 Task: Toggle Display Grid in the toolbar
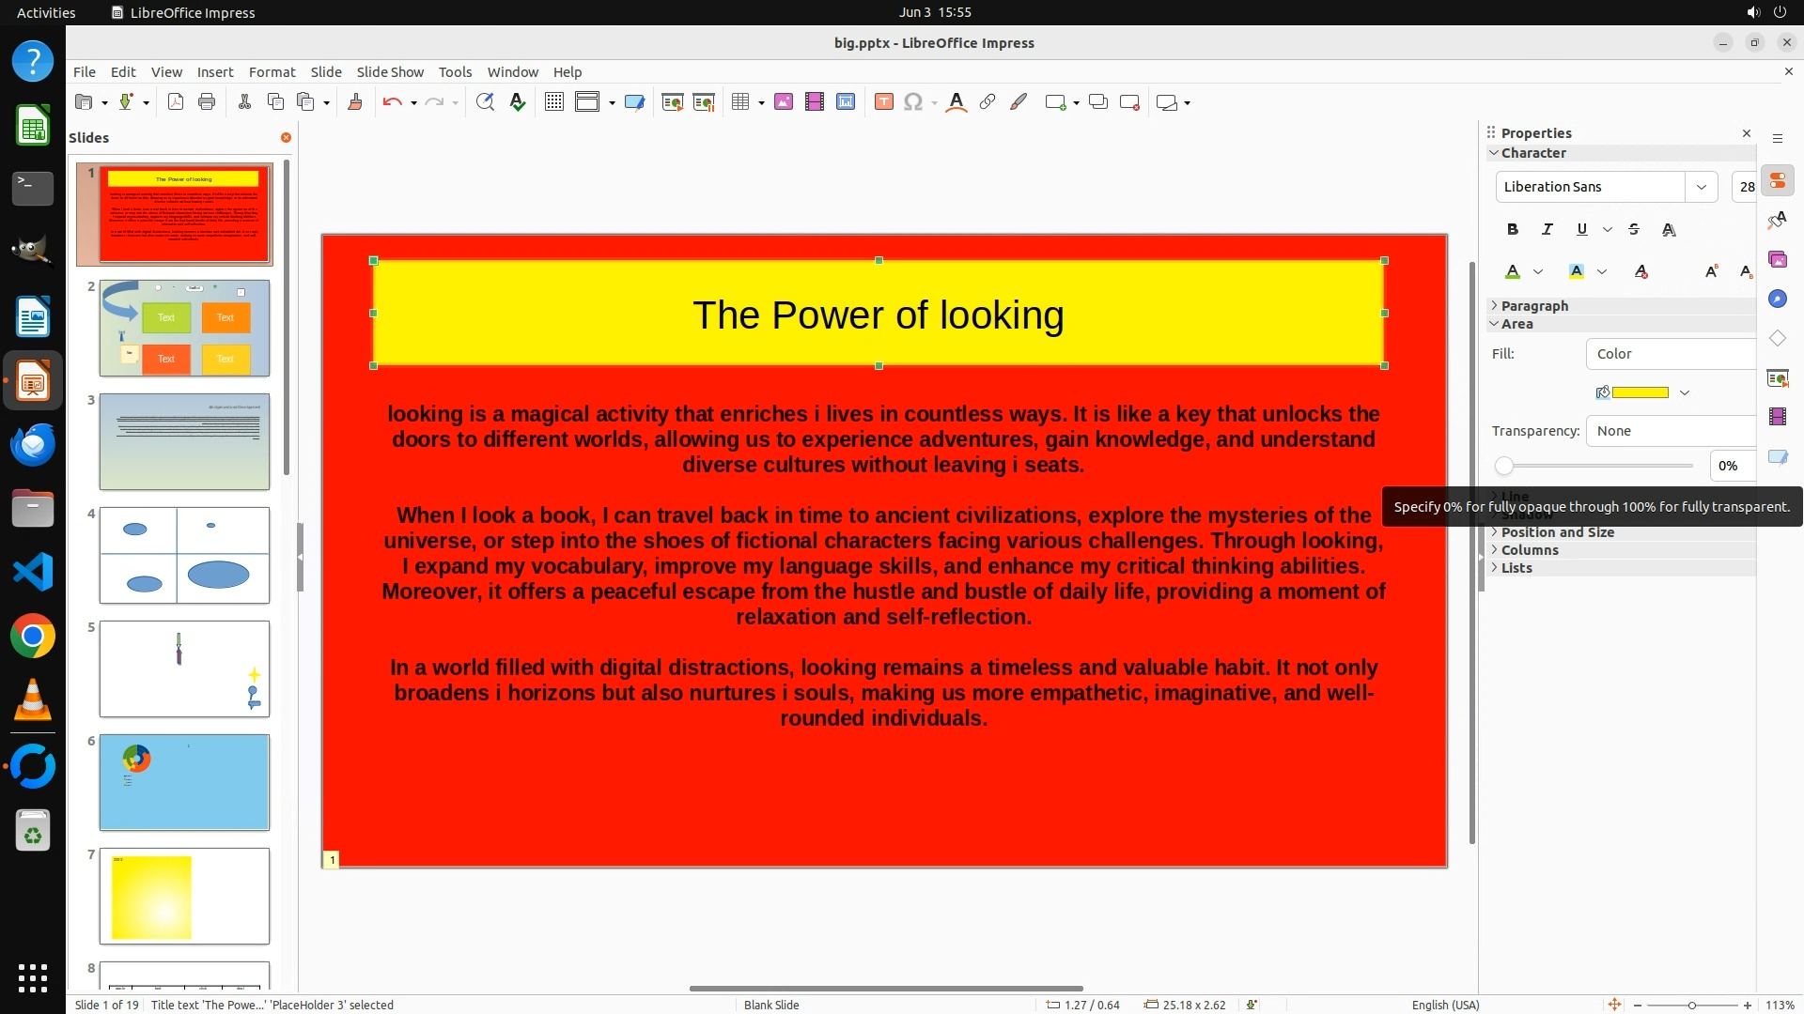(553, 102)
